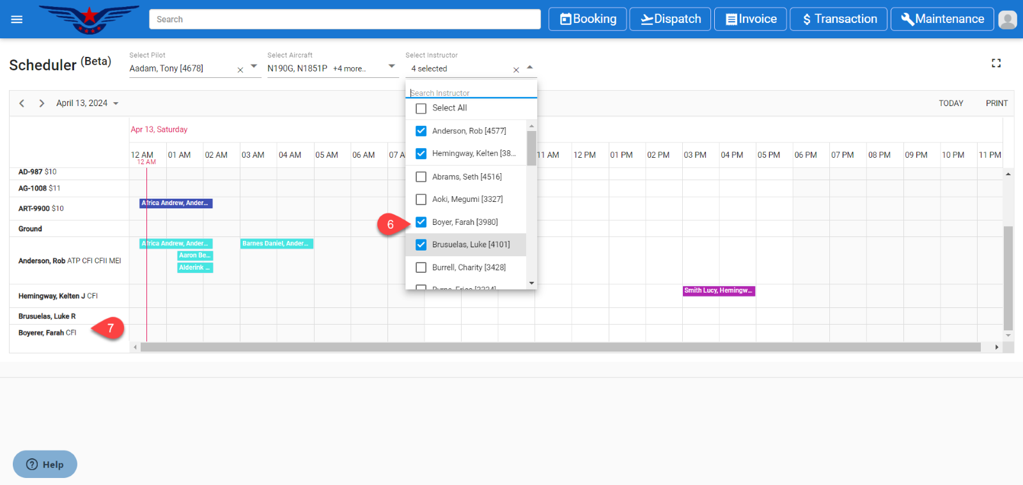Toggle fullscreen scheduler view
This screenshot has width=1023, height=485.
pos(996,63)
